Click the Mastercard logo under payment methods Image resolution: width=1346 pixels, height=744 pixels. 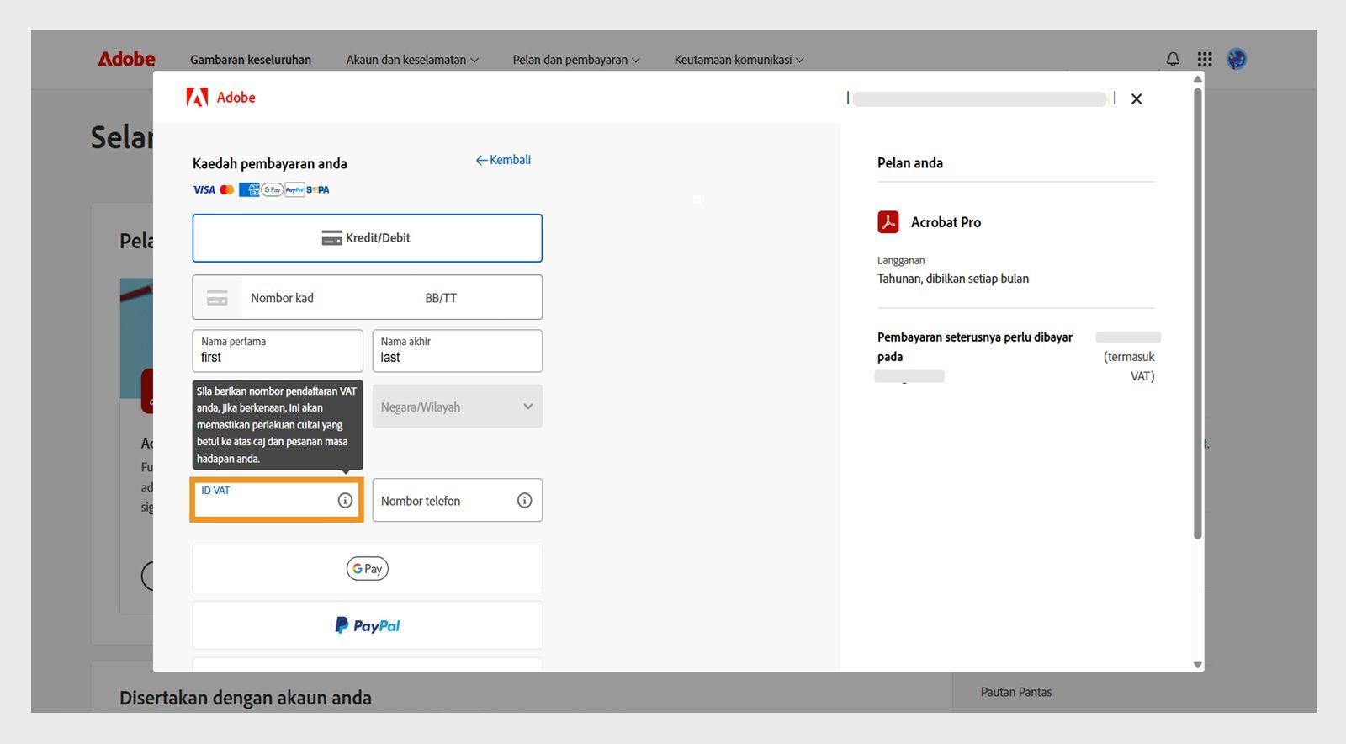coord(226,189)
